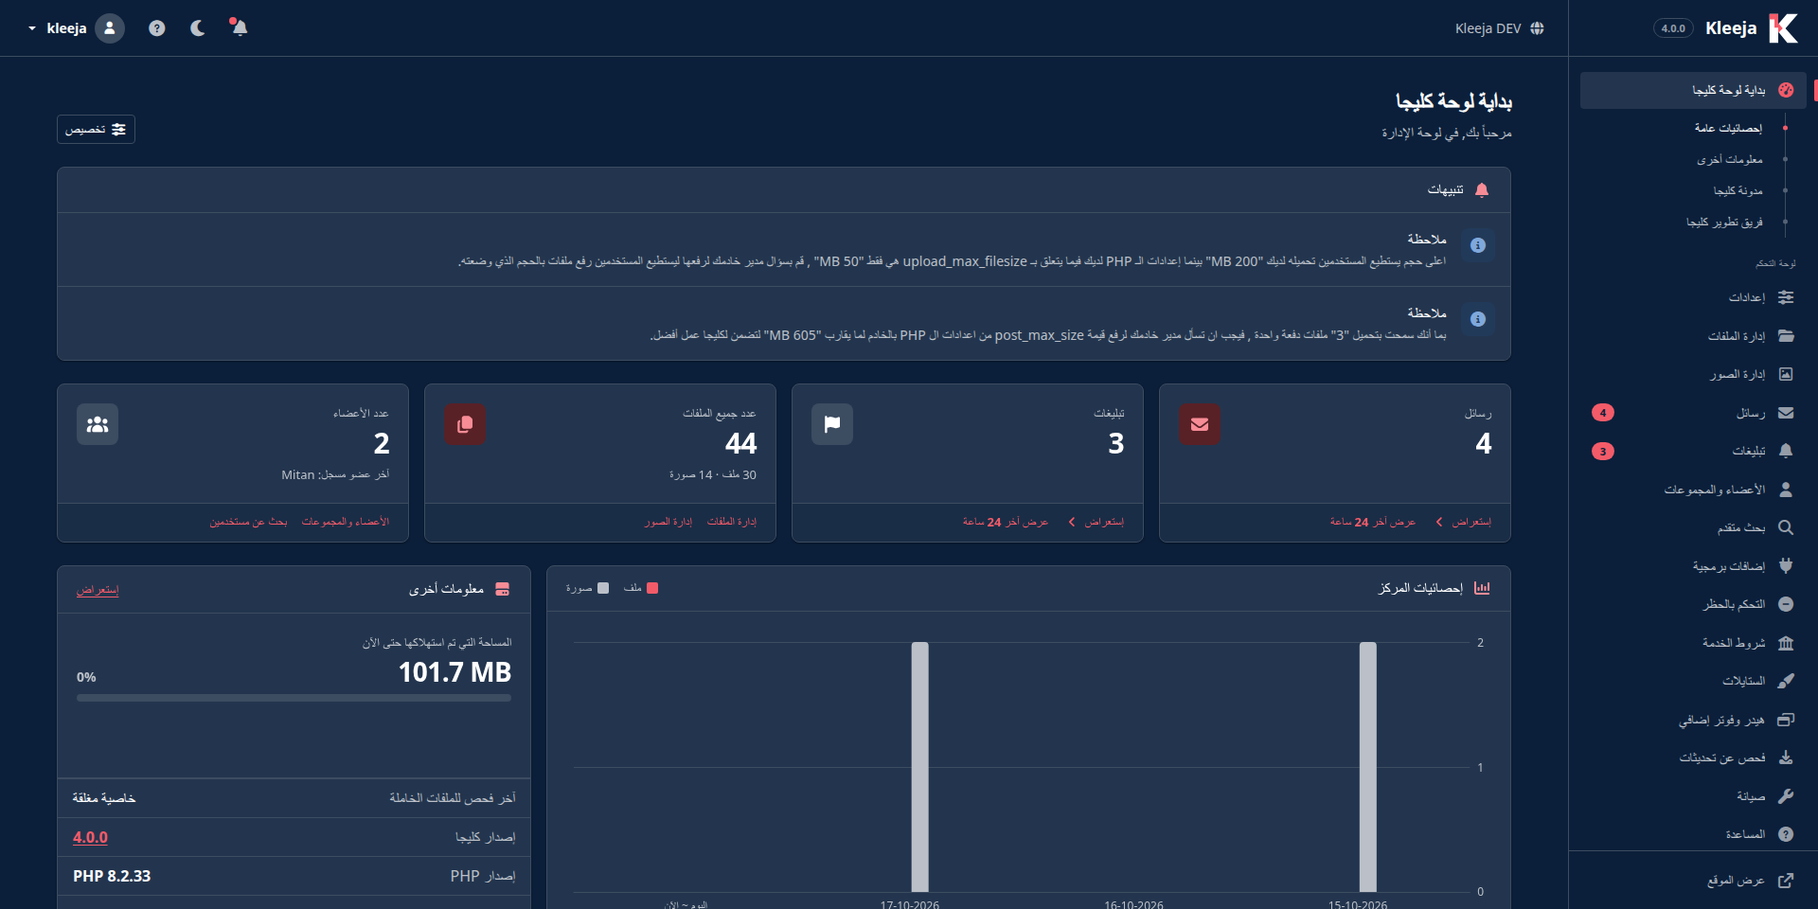Click إستعراض link in معلومات أخرى panel
Image resolution: width=1818 pixels, height=909 pixels.
coord(98,590)
